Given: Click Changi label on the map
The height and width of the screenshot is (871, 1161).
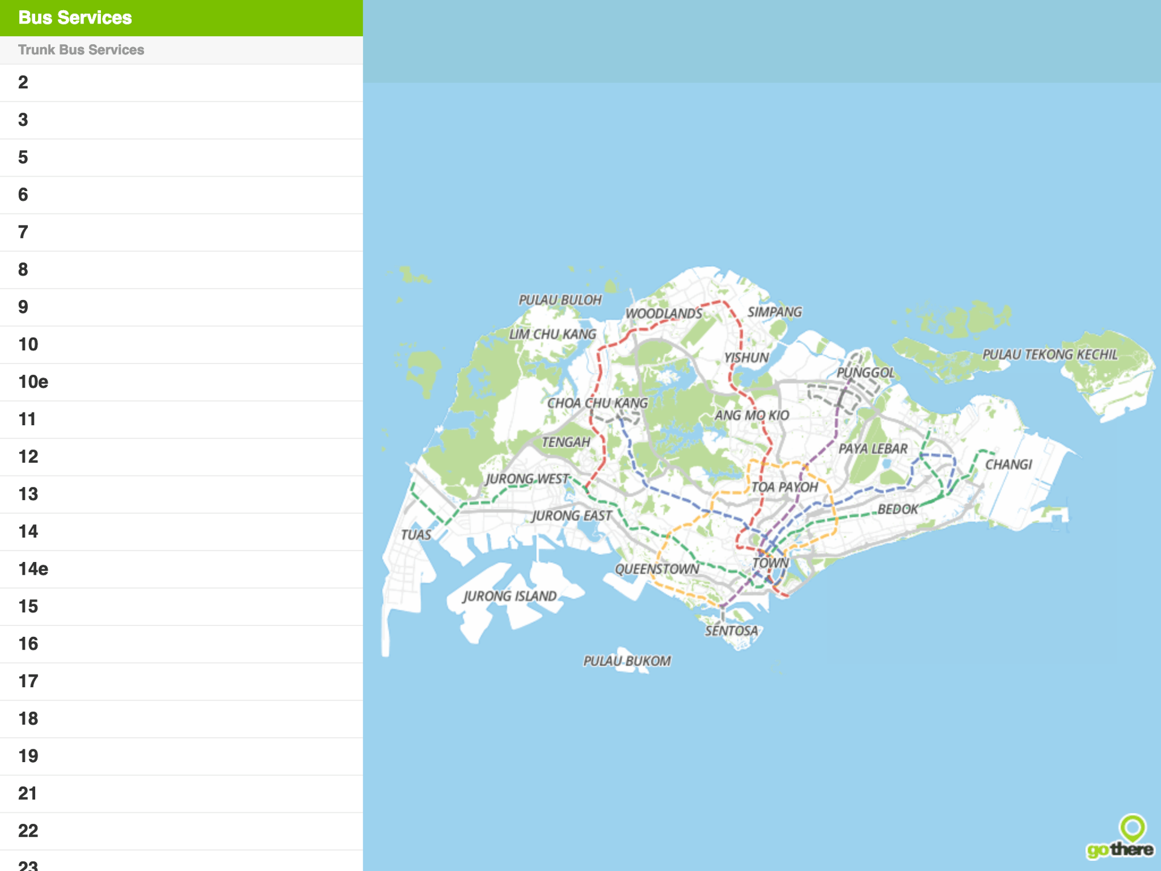Looking at the screenshot, I should (1008, 465).
